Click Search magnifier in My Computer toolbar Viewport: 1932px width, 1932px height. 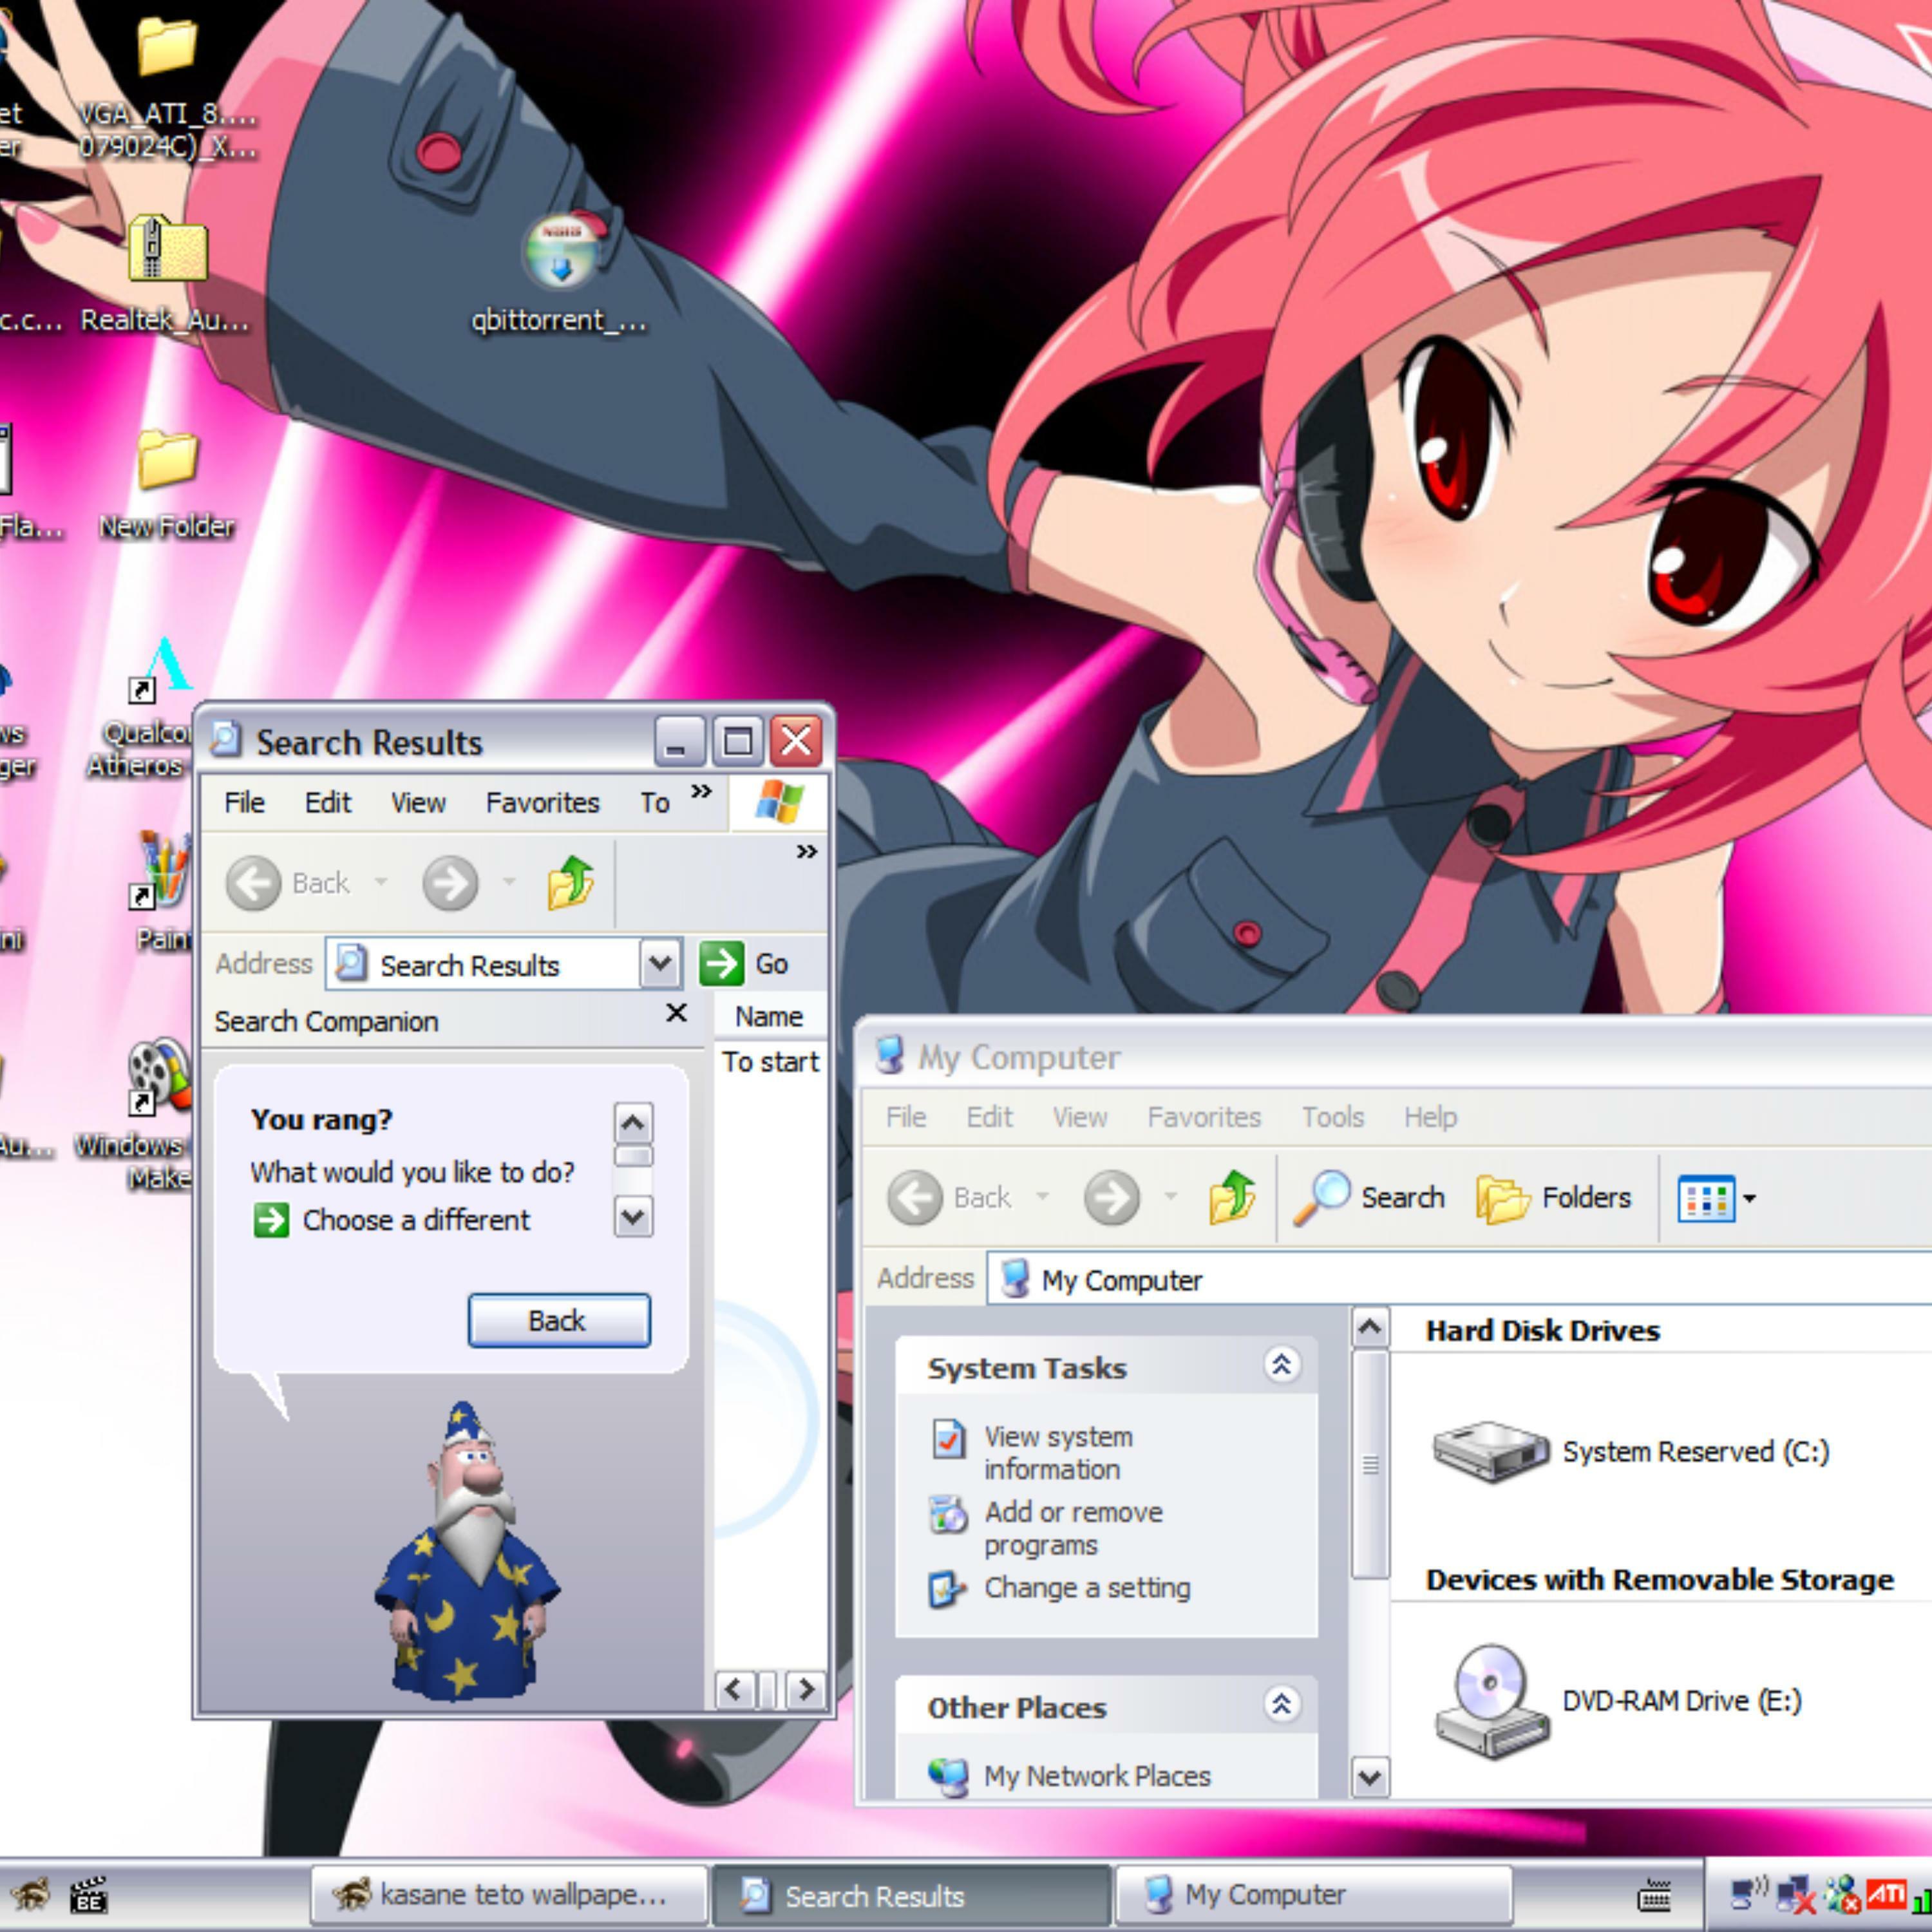pos(1369,1197)
